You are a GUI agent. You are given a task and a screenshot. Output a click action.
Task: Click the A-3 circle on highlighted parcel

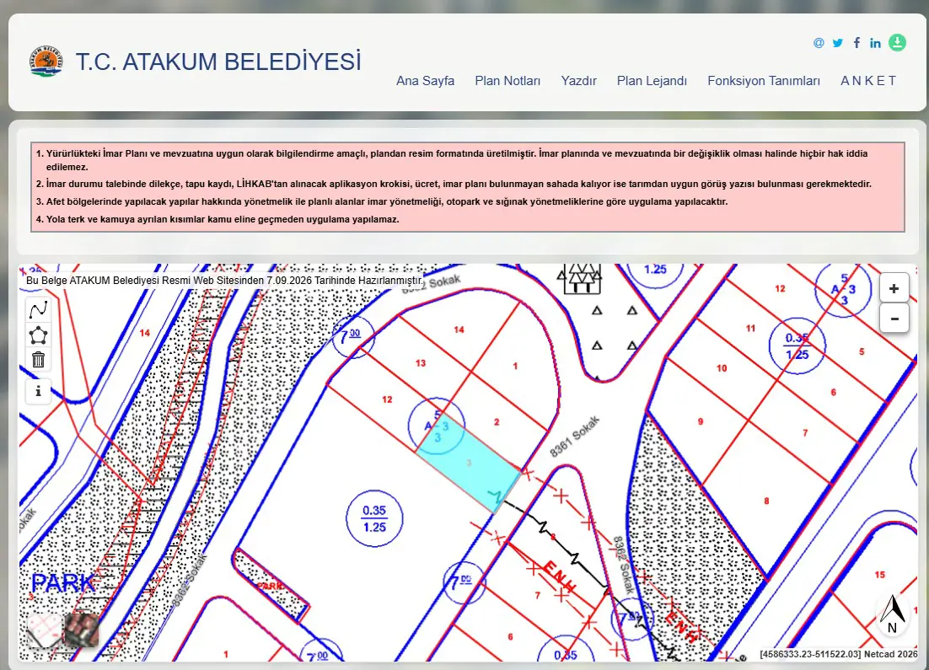(x=437, y=426)
